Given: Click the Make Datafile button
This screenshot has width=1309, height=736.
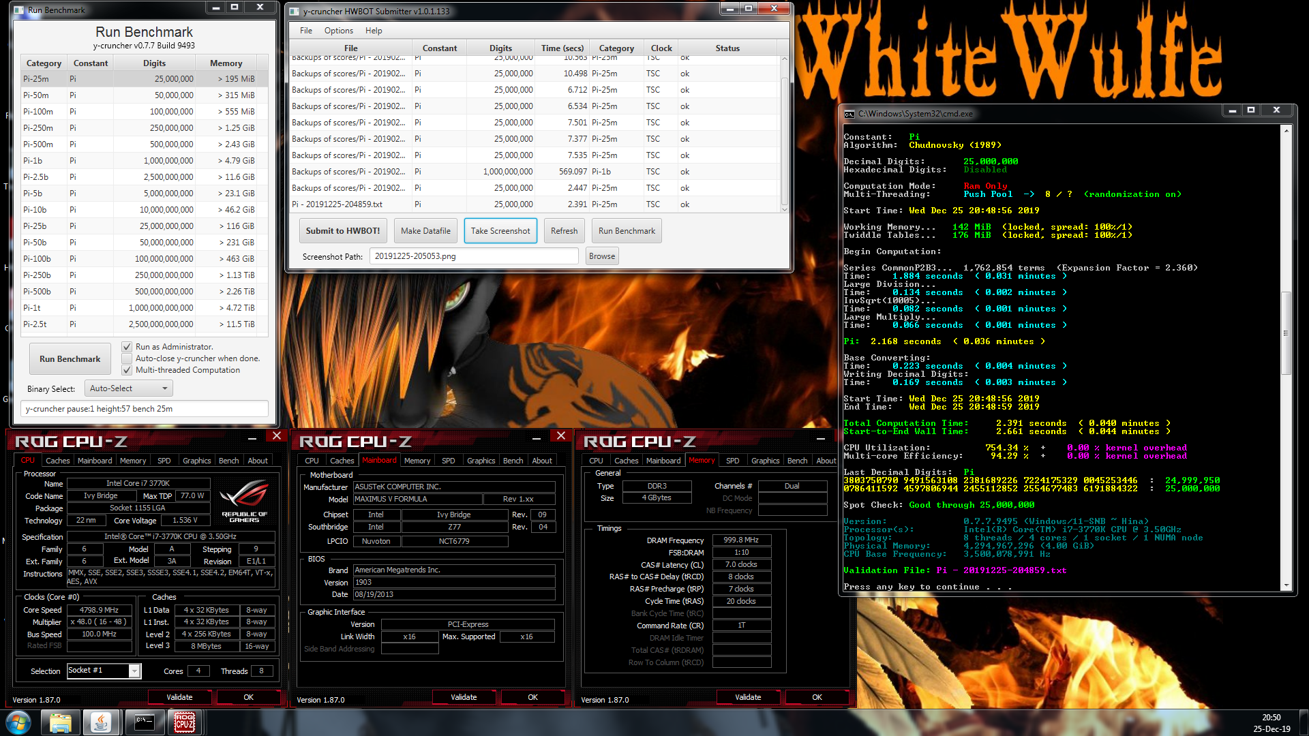Looking at the screenshot, I should pyautogui.click(x=425, y=231).
